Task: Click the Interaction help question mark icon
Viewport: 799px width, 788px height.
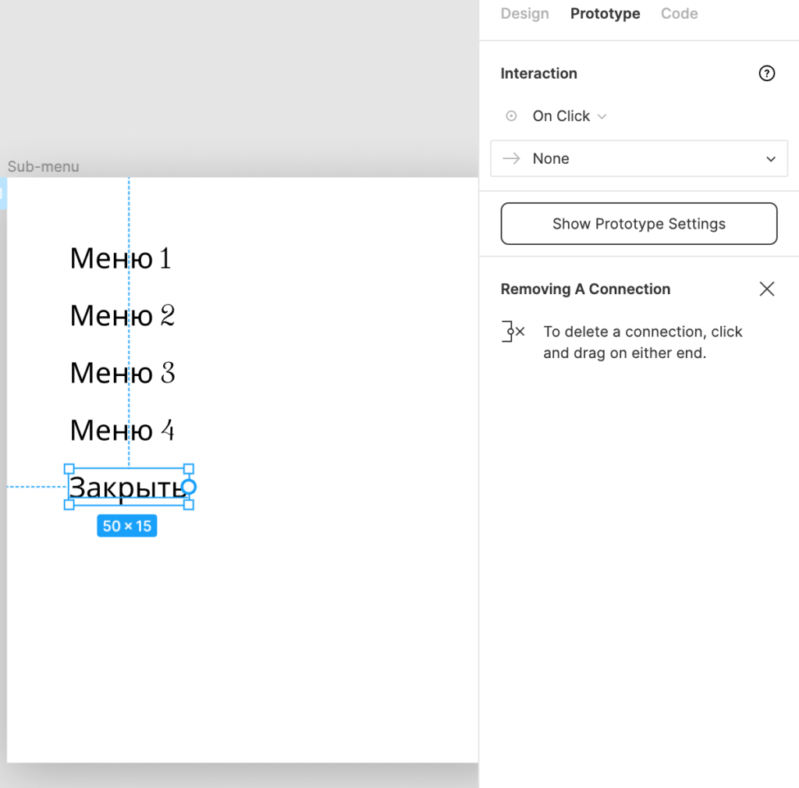Action: tap(767, 73)
